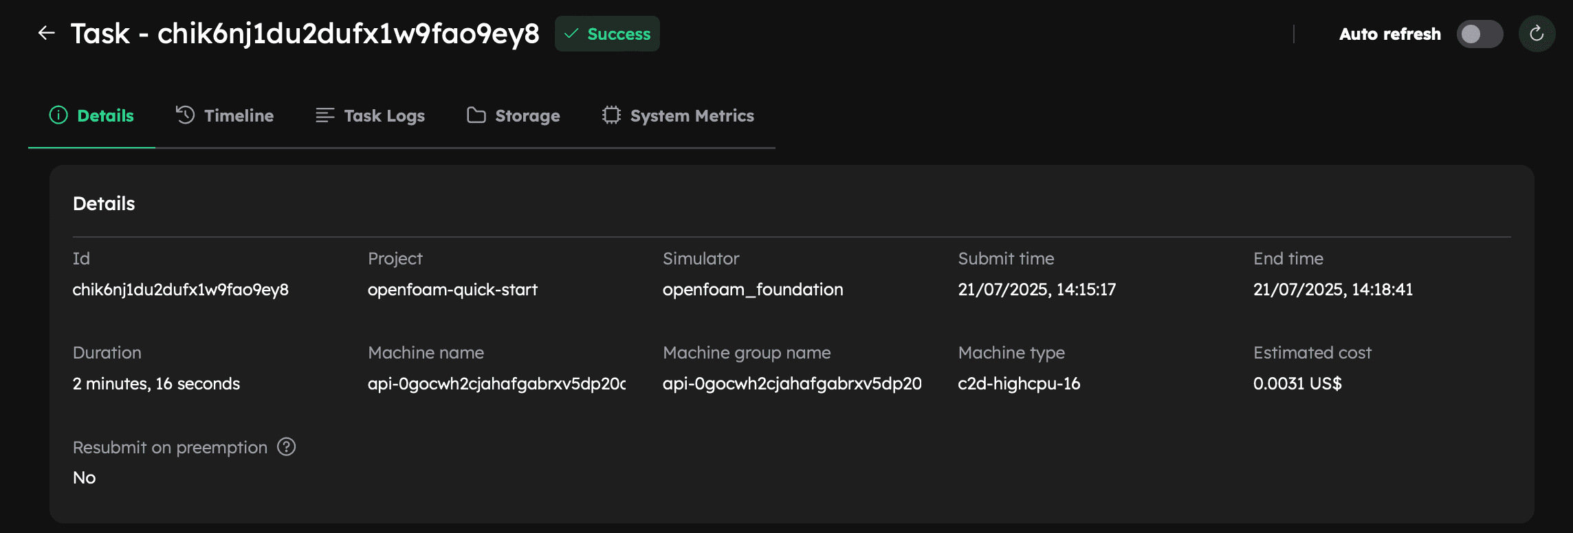The width and height of the screenshot is (1573, 533).
Task: Click the Simulator field label
Action: 701,258
